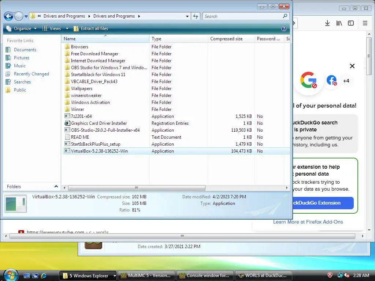Select 7z2201-x64 application icon
This screenshot has width=375, height=281.
[67, 116]
